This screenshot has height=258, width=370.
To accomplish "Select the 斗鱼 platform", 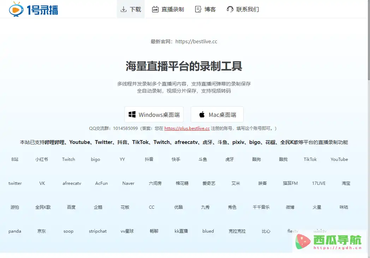I will [x=203, y=159].
